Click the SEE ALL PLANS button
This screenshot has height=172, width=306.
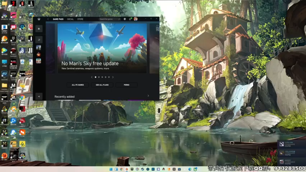tap(102, 85)
